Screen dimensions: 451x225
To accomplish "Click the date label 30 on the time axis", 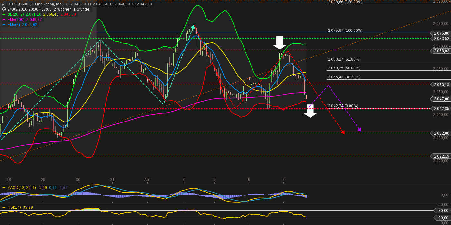I will point(78,180).
